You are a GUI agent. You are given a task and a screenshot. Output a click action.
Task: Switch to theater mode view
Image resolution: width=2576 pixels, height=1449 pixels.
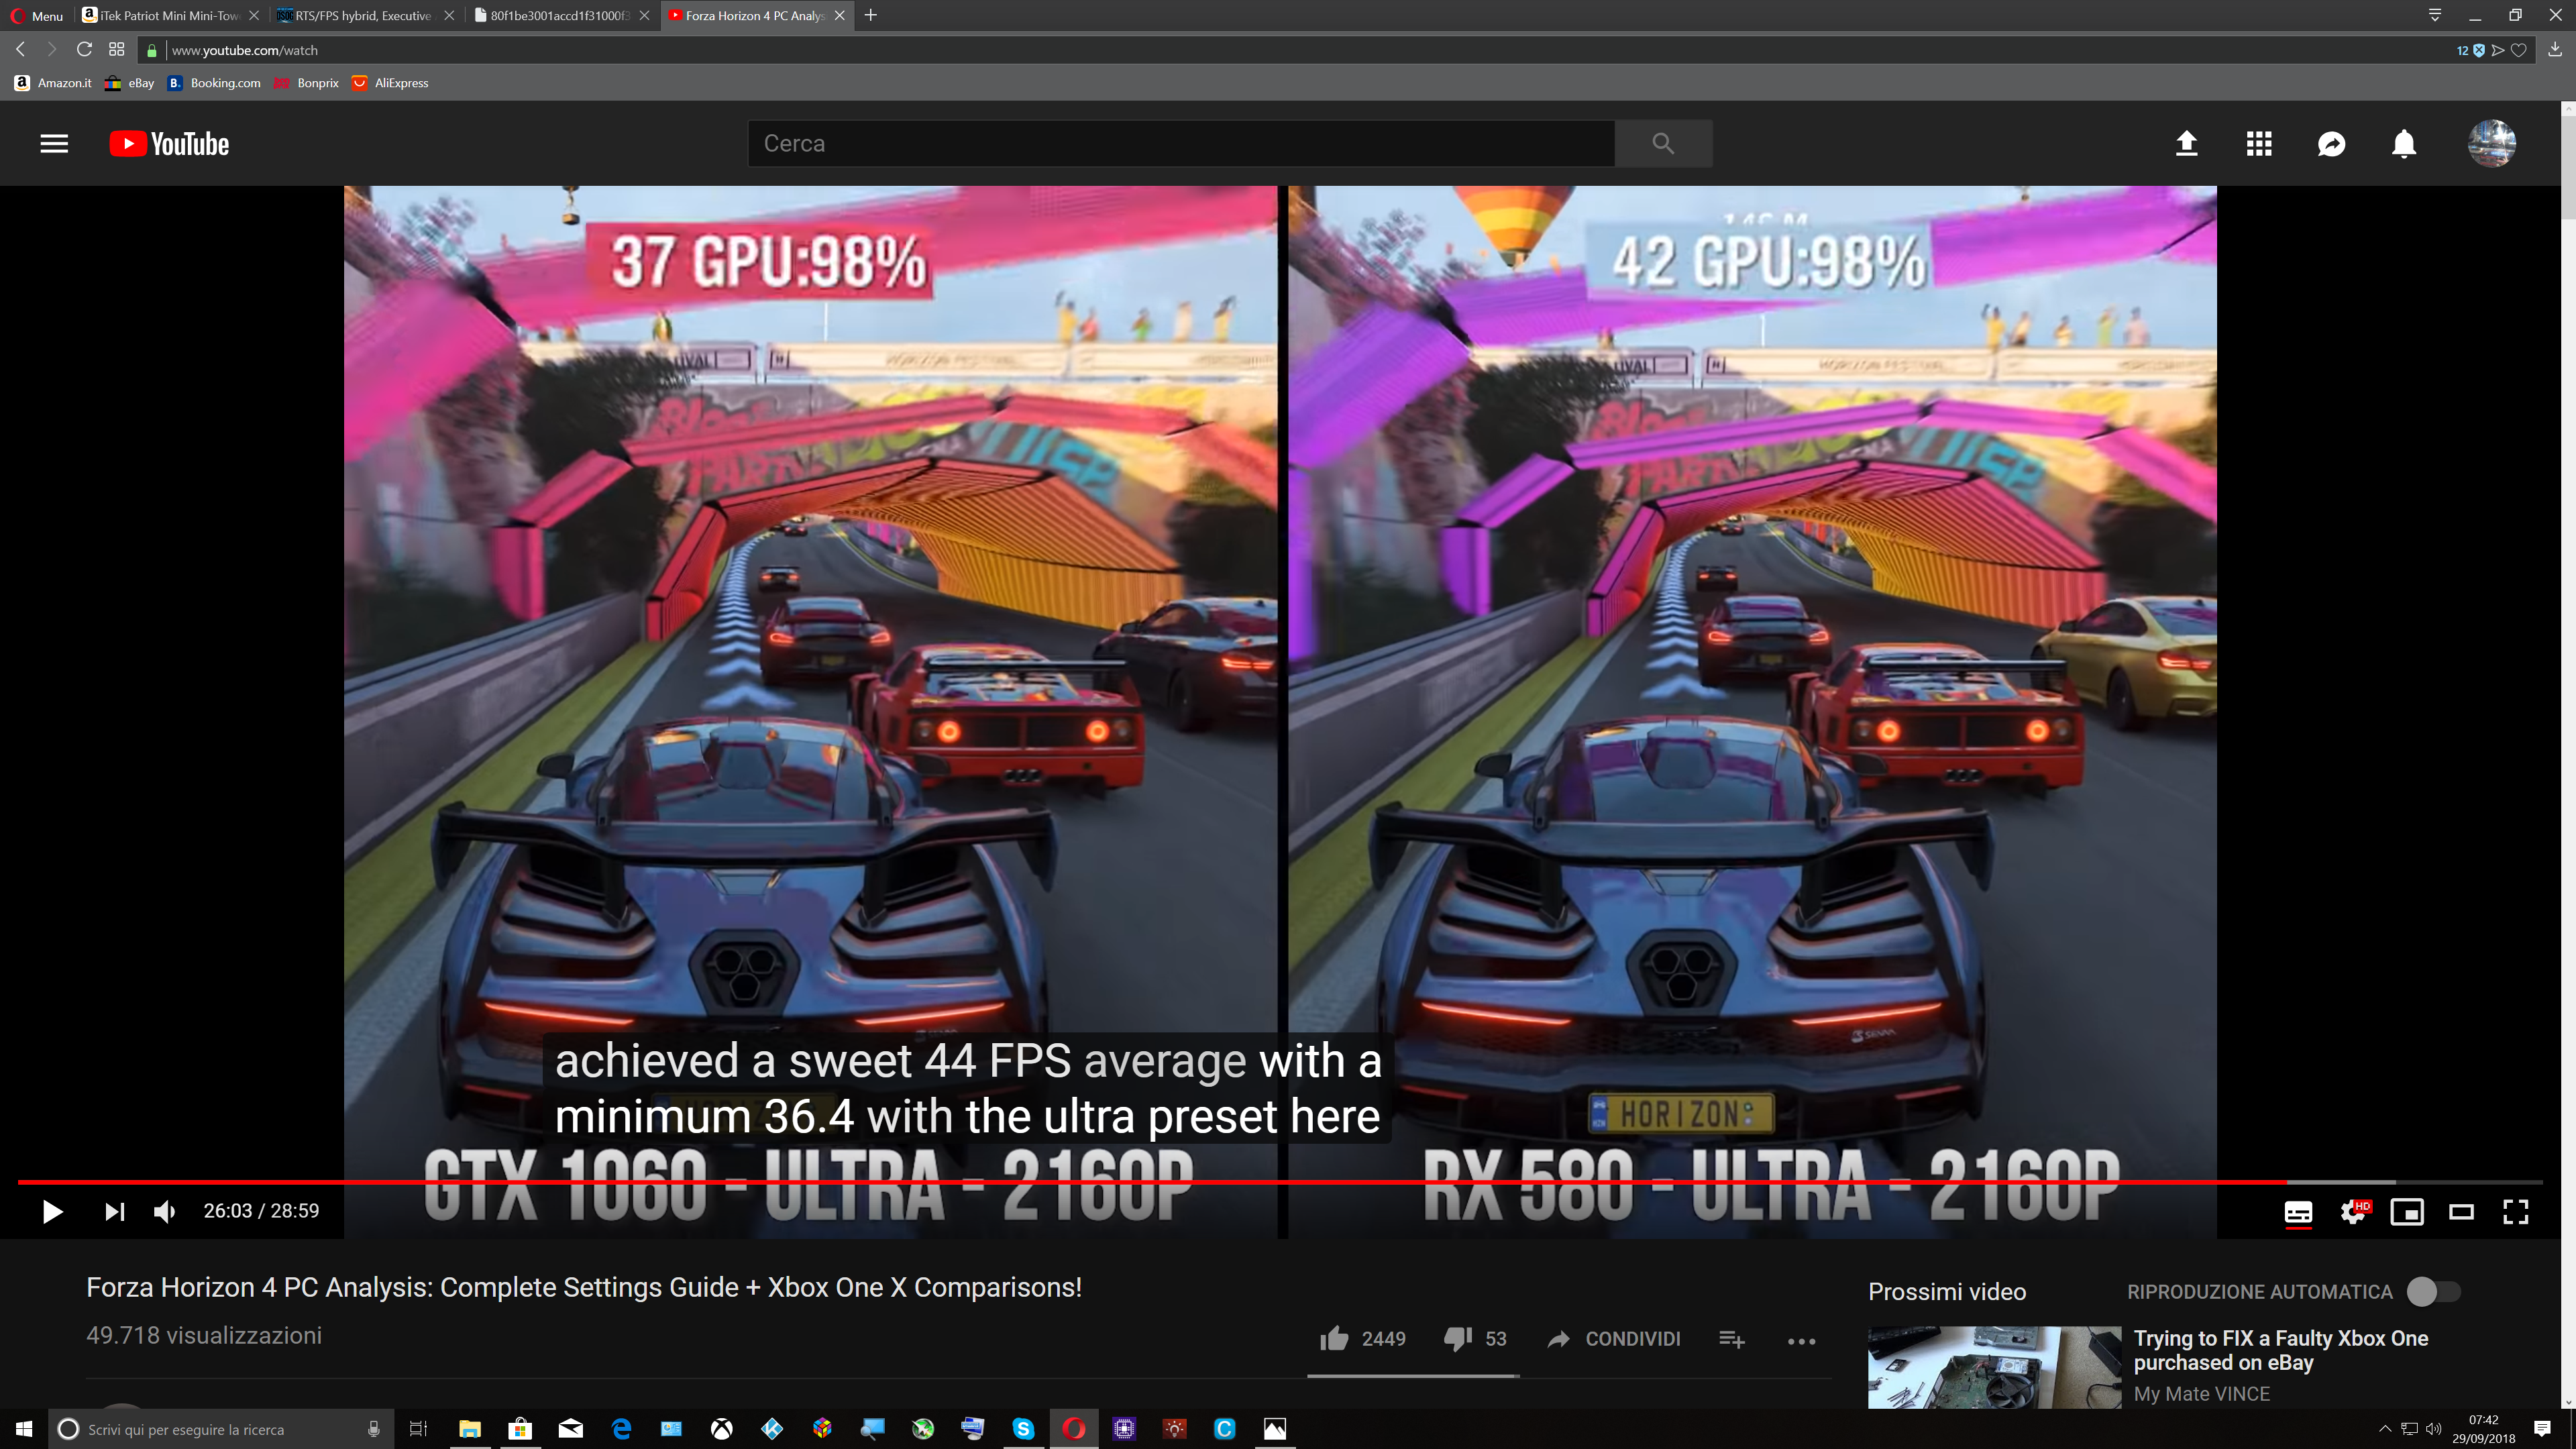(x=2461, y=1212)
